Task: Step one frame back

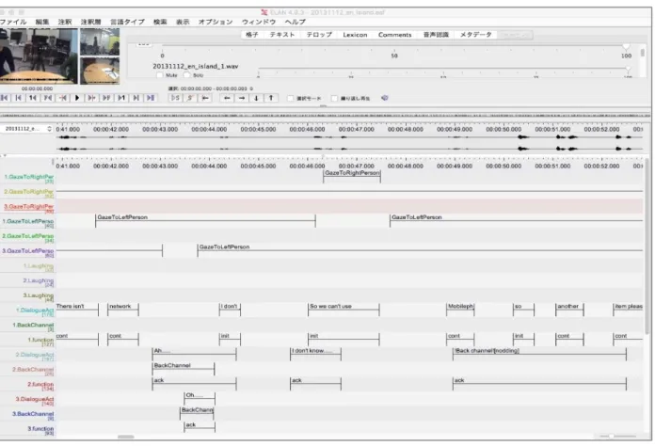Action: [x=48, y=98]
